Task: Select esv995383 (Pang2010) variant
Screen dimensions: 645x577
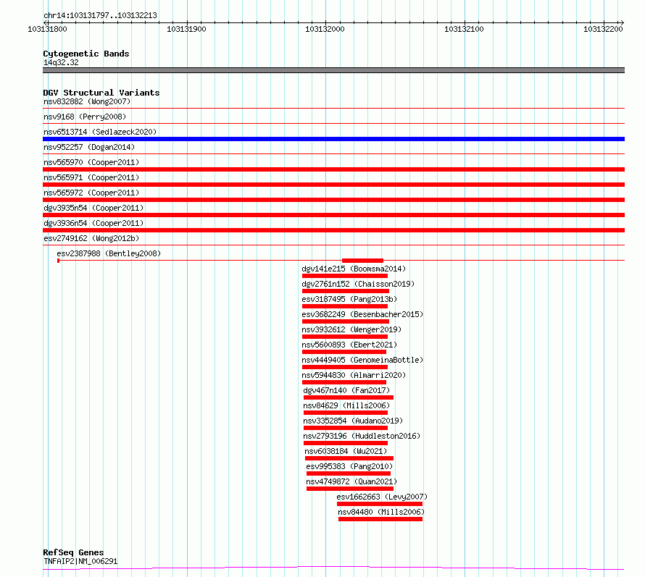Action: click(x=349, y=466)
